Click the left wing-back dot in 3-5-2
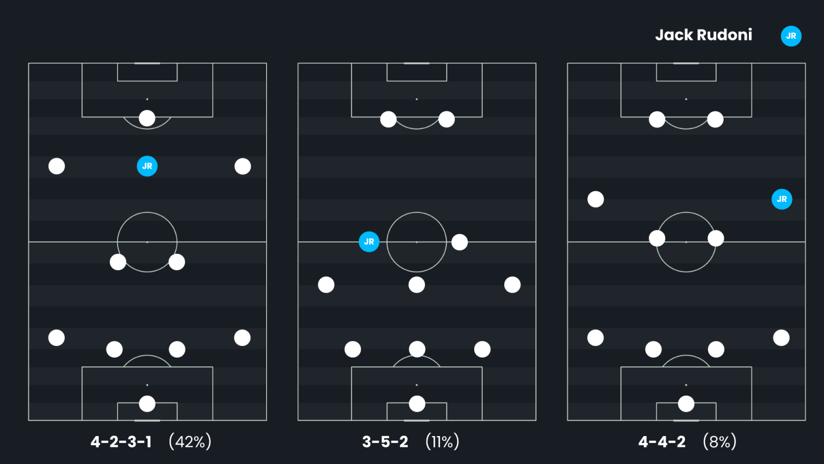This screenshot has height=464, width=824. click(x=326, y=285)
